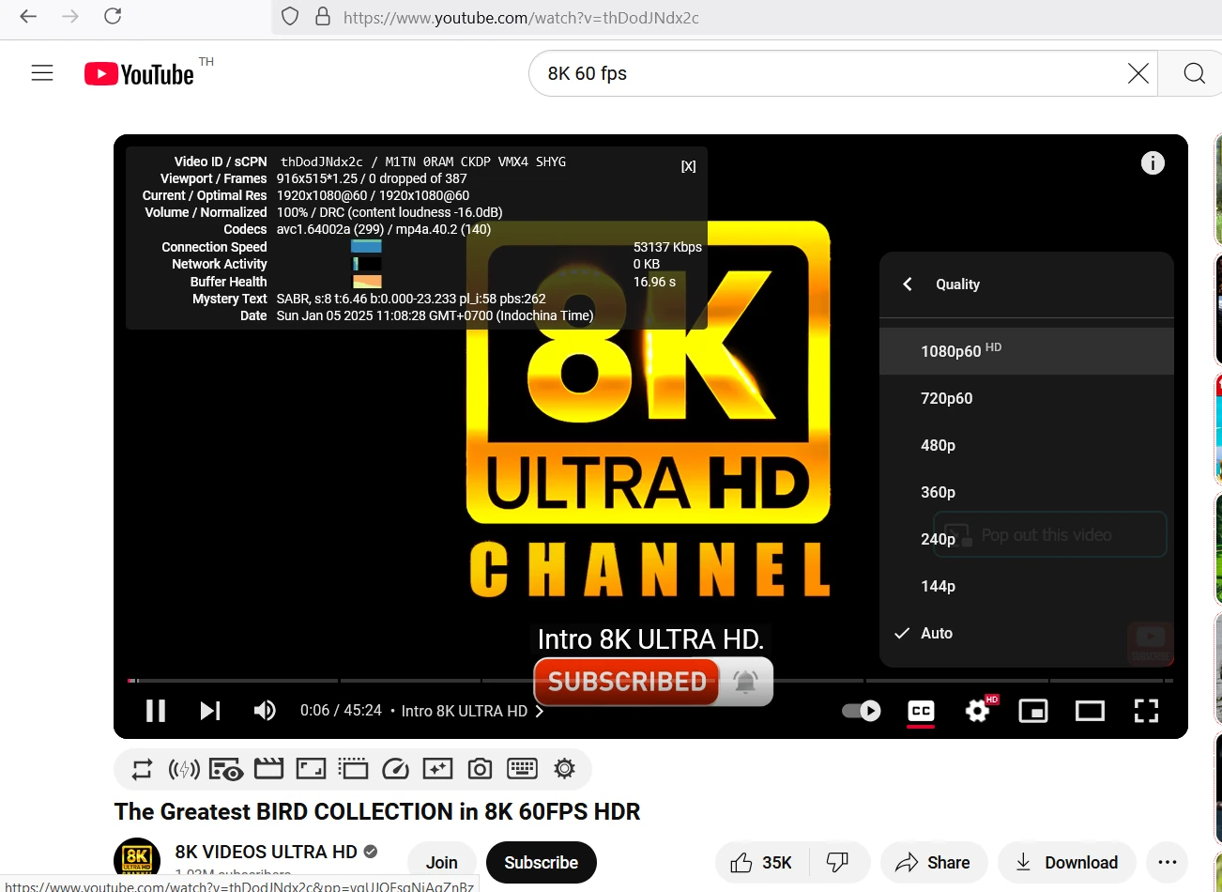View site security lock information
The image size is (1222, 892).
click(x=323, y=17)
